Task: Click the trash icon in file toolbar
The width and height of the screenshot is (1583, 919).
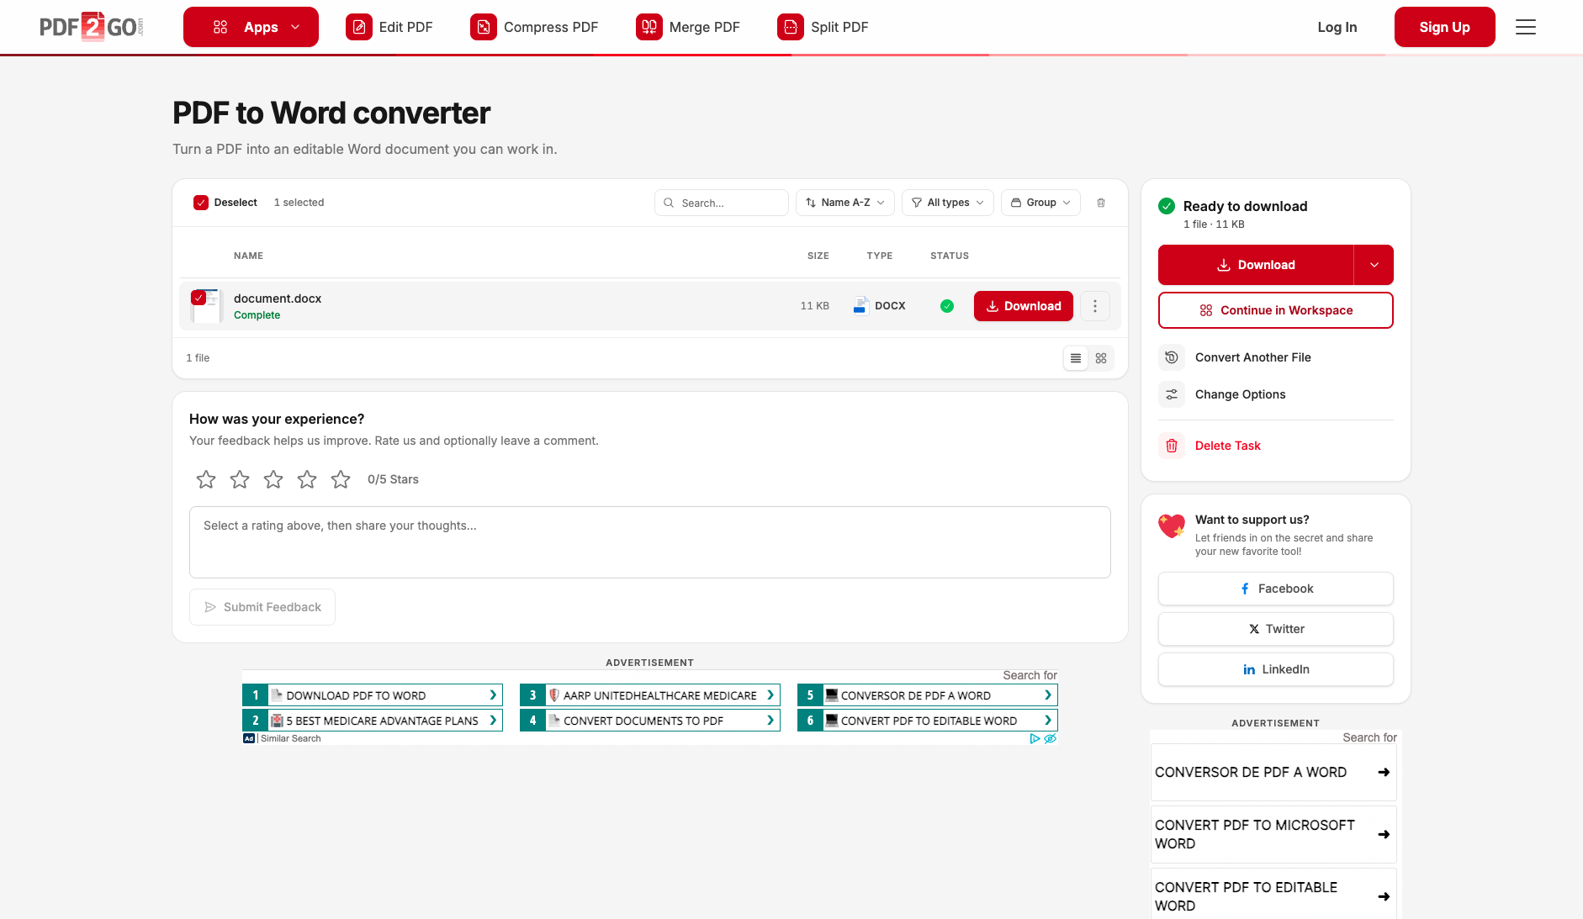Action: (x=1101, y=203)
